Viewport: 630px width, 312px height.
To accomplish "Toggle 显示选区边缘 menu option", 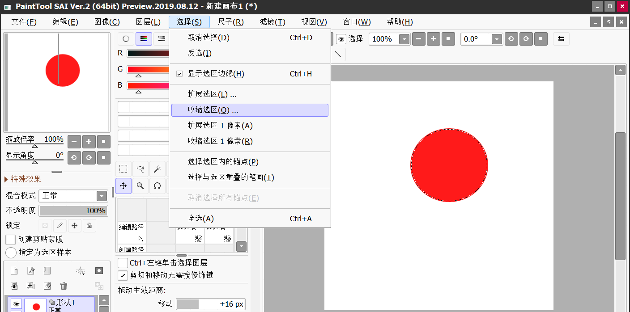I will pos(250,74).
